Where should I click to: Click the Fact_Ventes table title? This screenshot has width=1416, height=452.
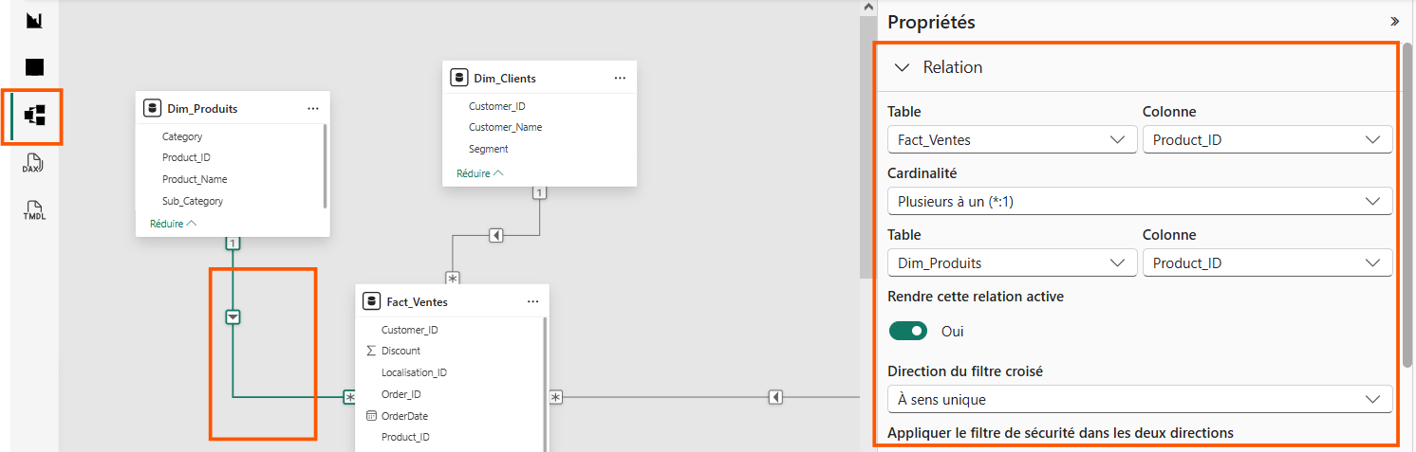(x=418, y=302)
